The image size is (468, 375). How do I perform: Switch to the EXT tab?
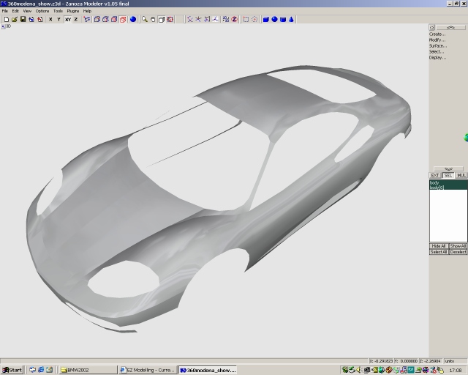pos(434,176)
